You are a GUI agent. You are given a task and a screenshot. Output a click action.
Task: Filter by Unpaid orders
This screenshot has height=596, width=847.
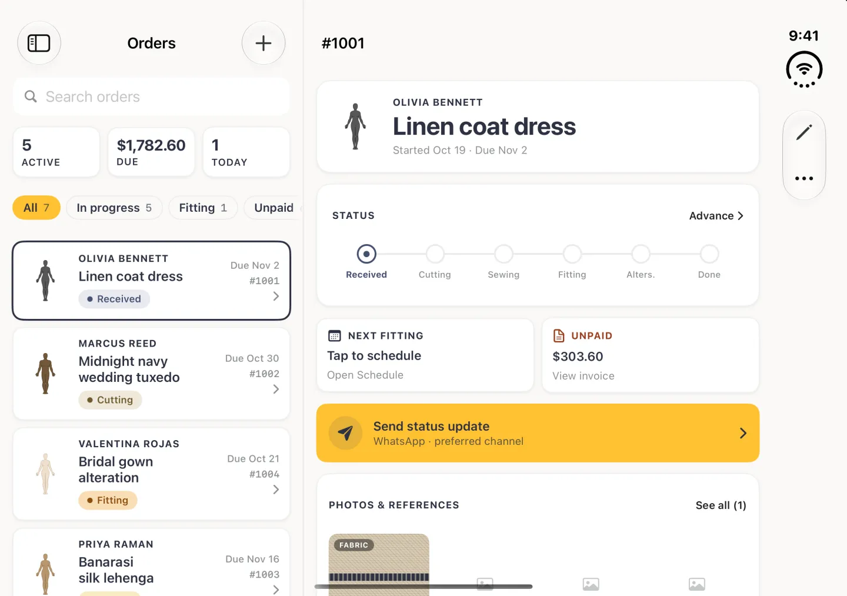tap(274, 208)
